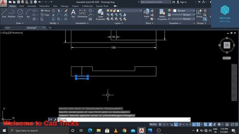This screenshot has width=239, height=134.
Task: Expand the Layers panel
Action: click(119, 23)
